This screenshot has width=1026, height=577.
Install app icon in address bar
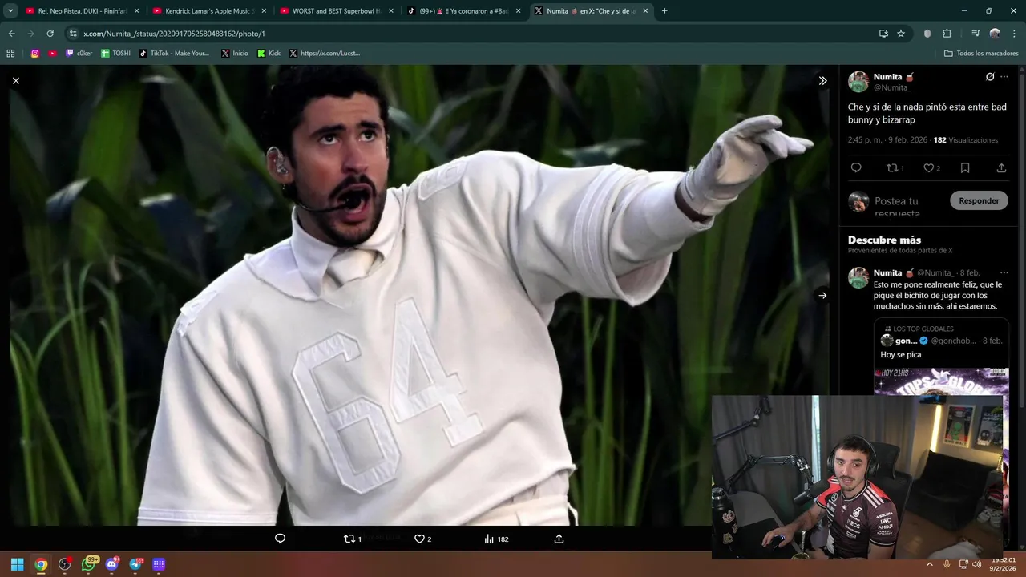point(883,34)
